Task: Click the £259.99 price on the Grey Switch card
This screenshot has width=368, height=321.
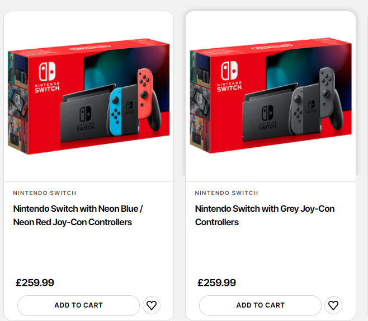Action: pos(217,283)
